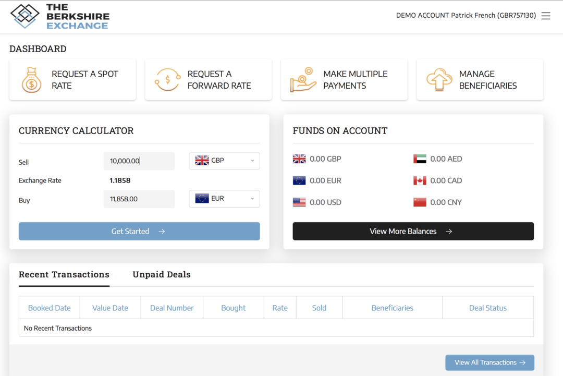Click the China flag beside 0.00 CNY
This screenshot has height=376, width=563.
point(420,202)
